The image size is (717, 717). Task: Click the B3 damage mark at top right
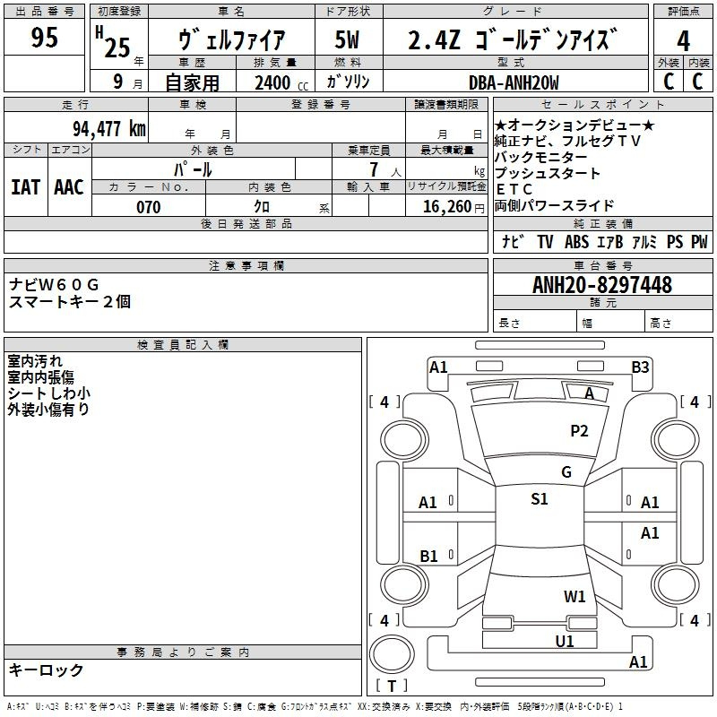point(640,367)
